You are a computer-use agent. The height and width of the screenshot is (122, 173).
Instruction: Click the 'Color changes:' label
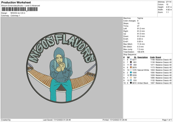pyautogui.click(x=129, y=21)
